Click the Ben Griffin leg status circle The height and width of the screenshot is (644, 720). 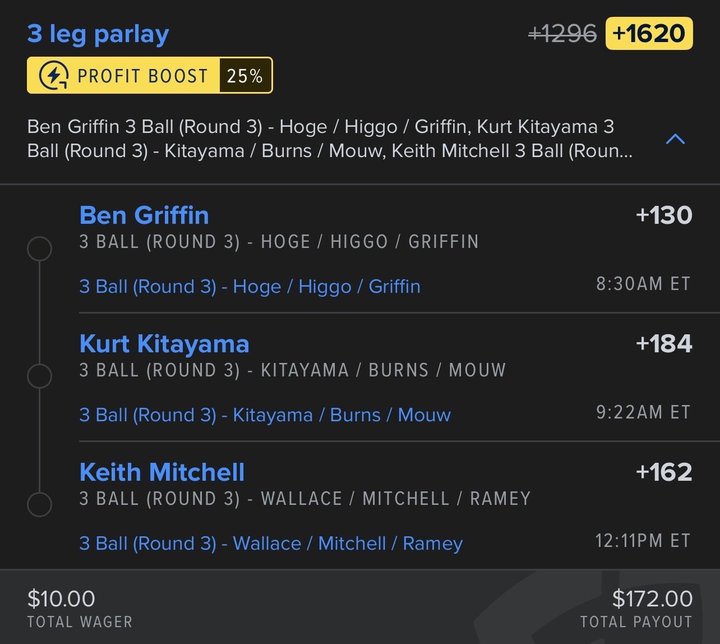[x=40, y=249]
